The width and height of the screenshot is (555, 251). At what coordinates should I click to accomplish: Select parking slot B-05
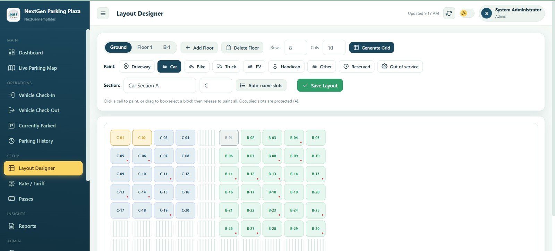(316, 138)
